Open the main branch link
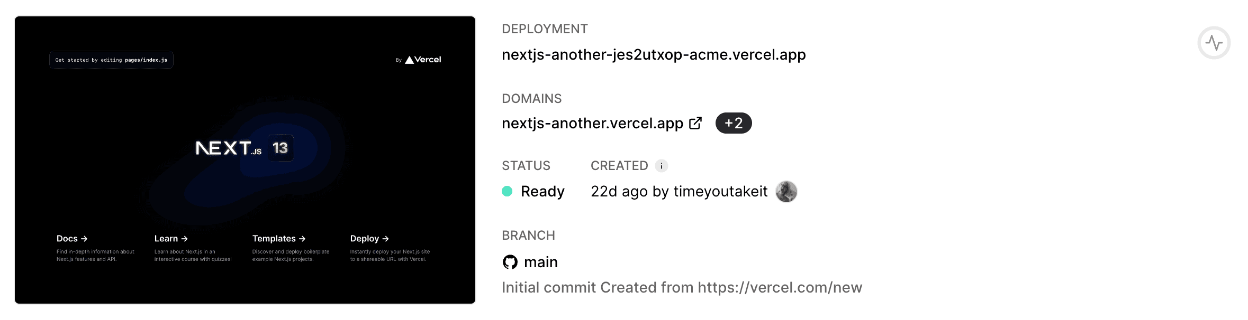 click(x=540, y=262)
